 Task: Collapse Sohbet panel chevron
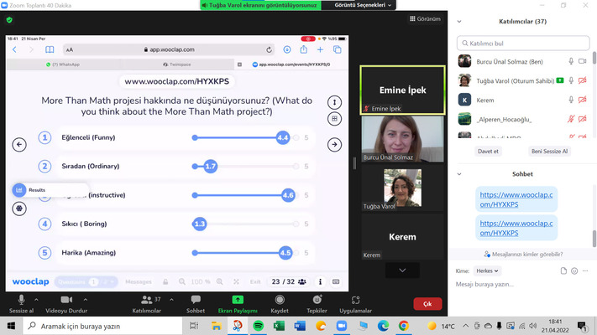[x=459, y=174]
